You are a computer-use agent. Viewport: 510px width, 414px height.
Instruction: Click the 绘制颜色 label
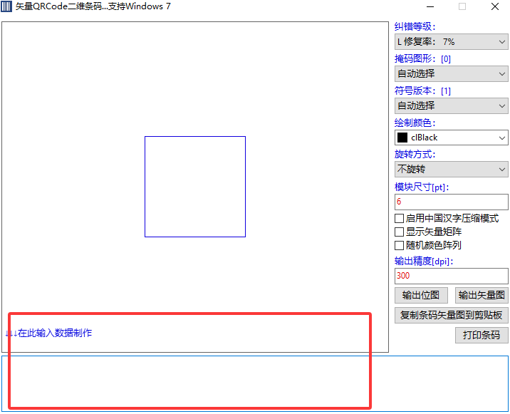point(415,123)
